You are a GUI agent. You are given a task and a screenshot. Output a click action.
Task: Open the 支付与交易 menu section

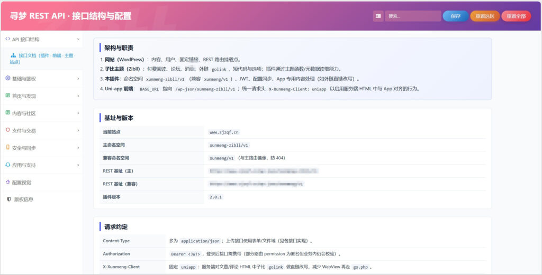(x=41, y=130)
